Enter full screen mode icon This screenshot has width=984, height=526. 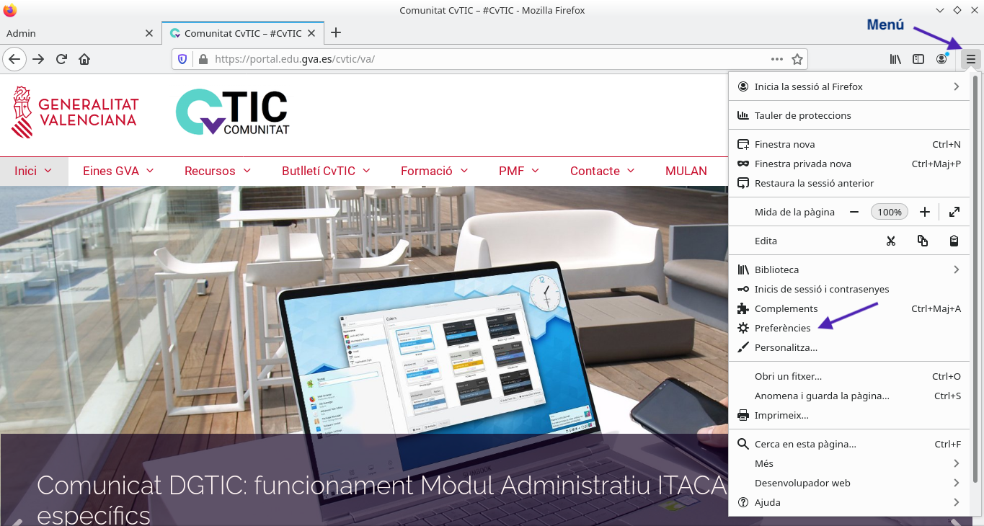(954, 212)
